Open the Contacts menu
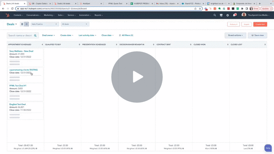274x154 pixels. click(18, 15)
